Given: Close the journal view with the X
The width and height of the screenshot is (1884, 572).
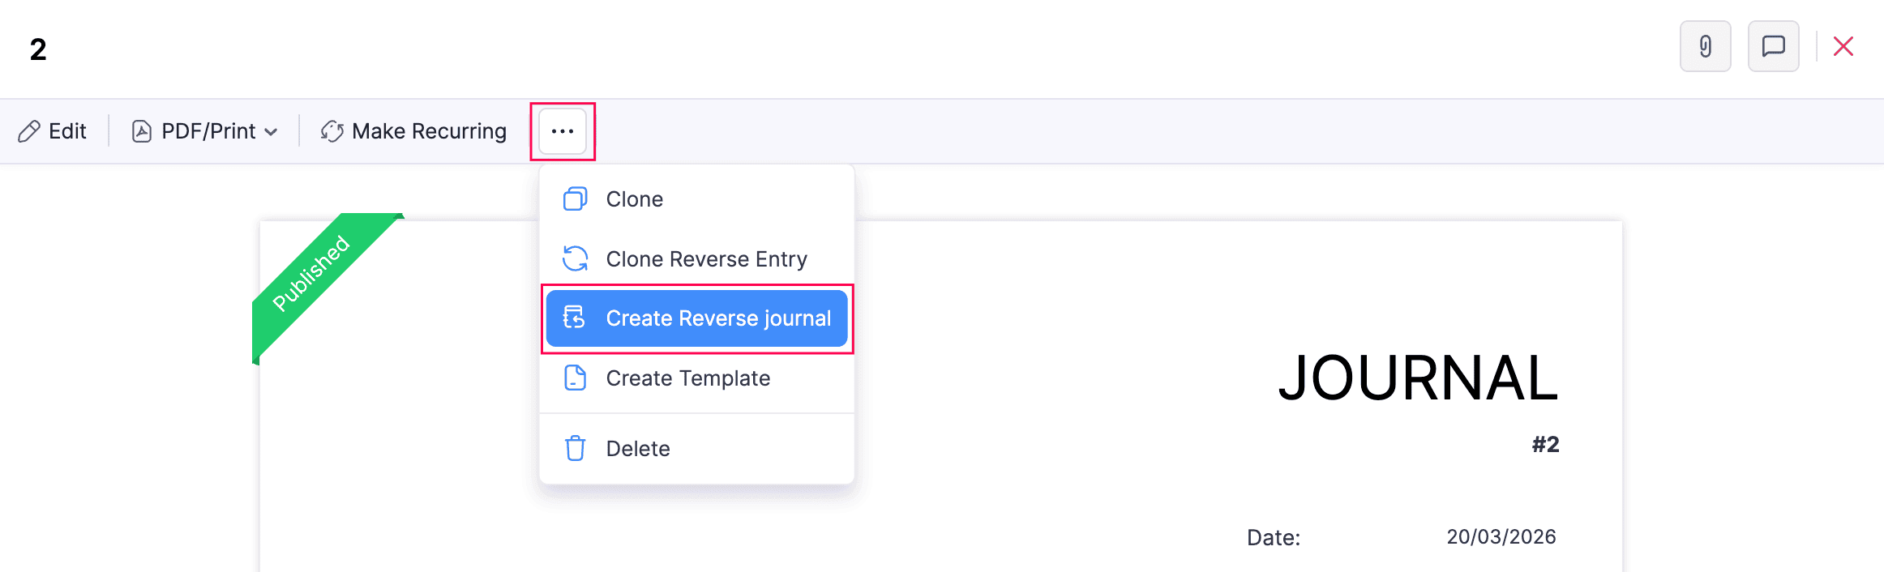Looking at the screenshot, I should pos(1843,46).
